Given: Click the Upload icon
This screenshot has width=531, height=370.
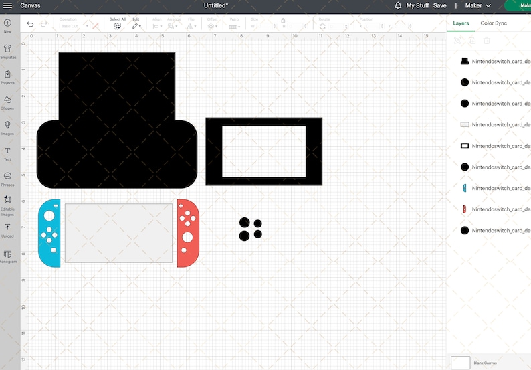Looking at the screenshot, I should [7, 227].
